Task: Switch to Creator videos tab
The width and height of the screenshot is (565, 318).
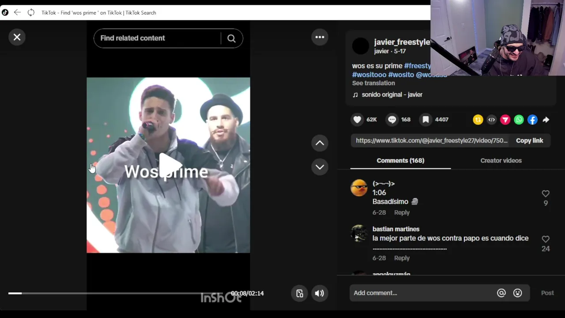Action: coord(501,160)
